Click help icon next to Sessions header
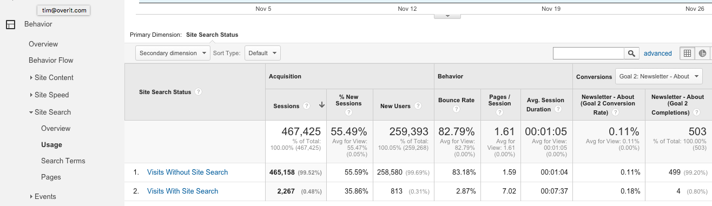The height and width of the screenshot is (206, 712). 307,106
